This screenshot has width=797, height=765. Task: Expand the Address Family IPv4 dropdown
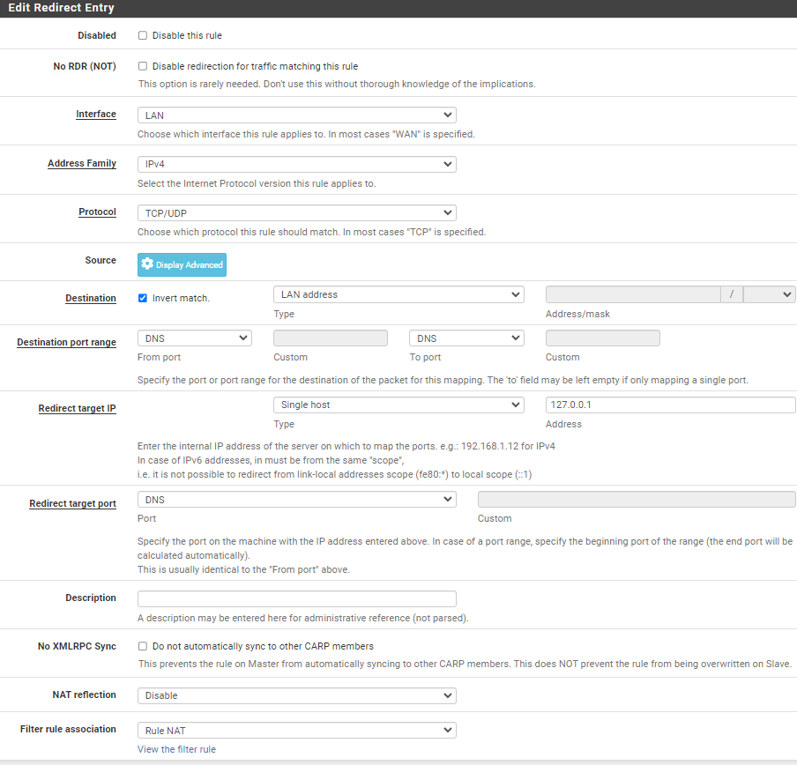pos(296,164)
